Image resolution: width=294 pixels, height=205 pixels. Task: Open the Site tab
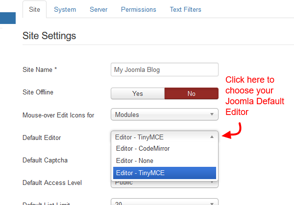[x=34, y=10]
